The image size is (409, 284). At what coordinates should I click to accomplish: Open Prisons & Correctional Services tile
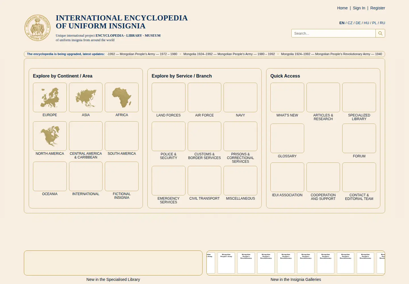[240, 136]
